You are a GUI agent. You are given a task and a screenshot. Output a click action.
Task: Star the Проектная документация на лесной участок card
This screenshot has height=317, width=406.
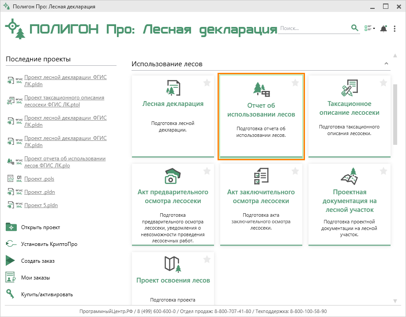[x=383, y=171]
